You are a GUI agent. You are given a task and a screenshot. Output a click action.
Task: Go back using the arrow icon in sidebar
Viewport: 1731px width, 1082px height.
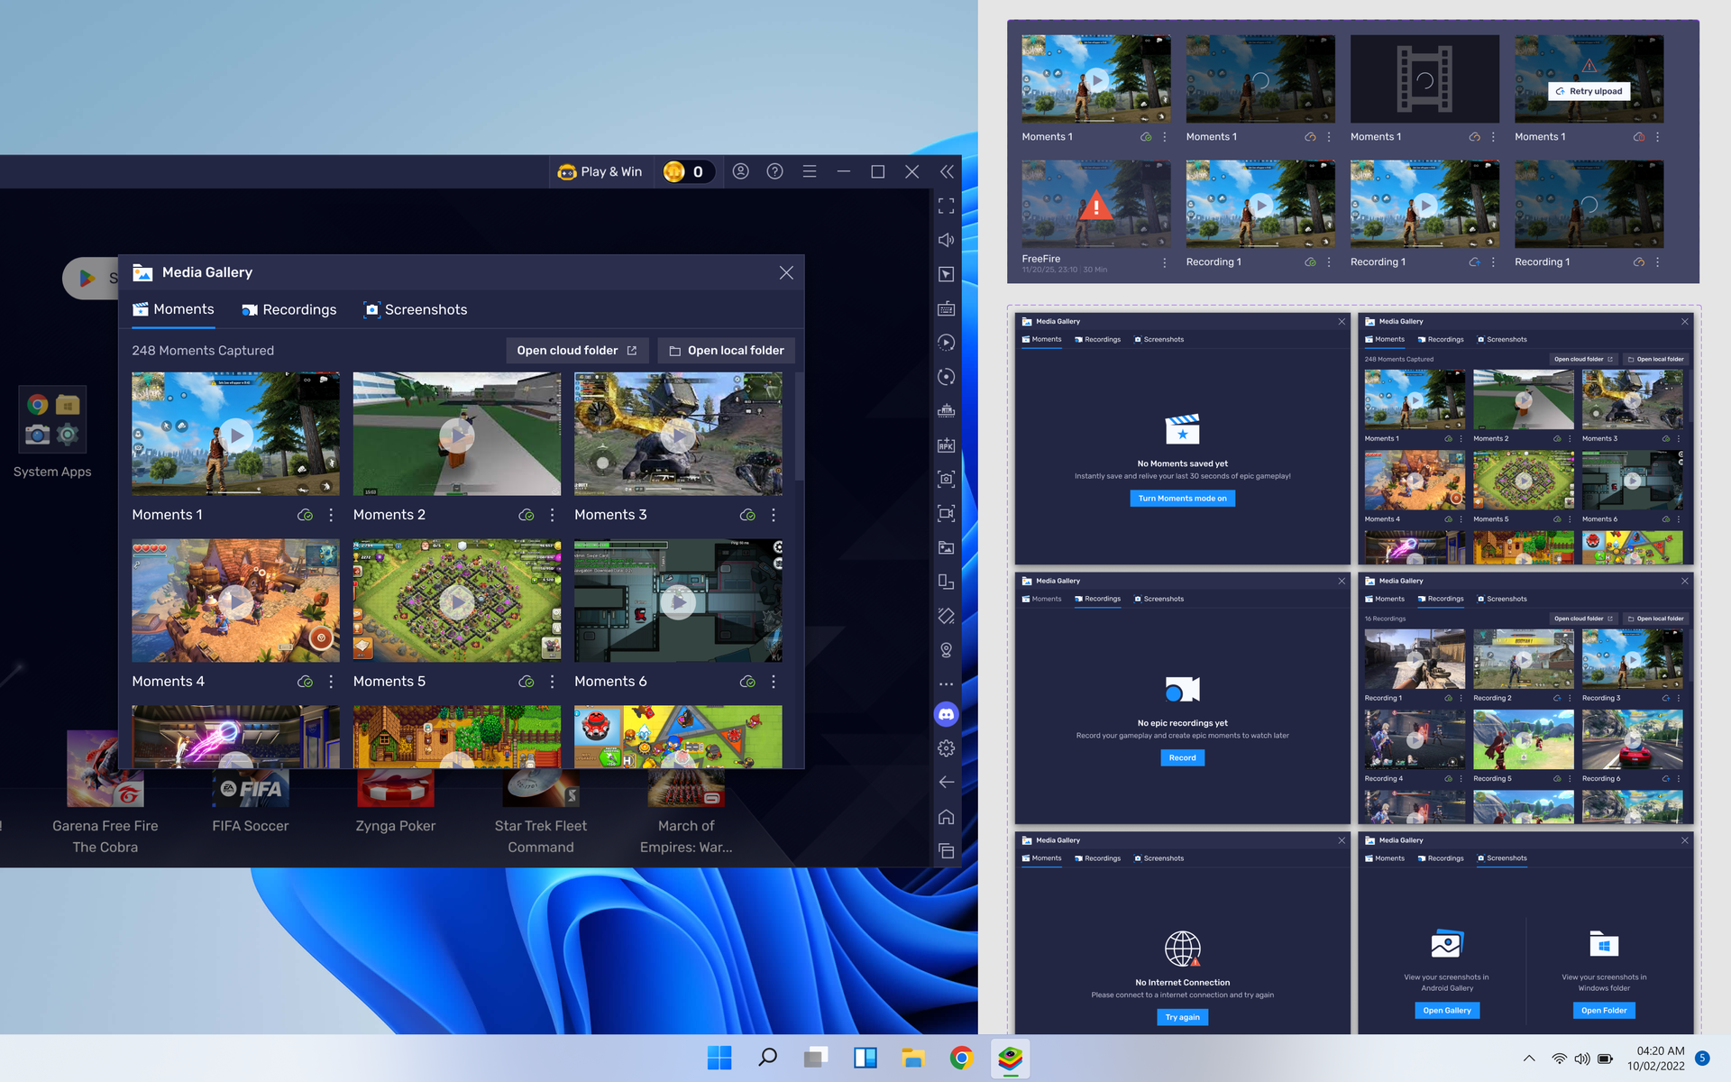[x=946, y=782]
